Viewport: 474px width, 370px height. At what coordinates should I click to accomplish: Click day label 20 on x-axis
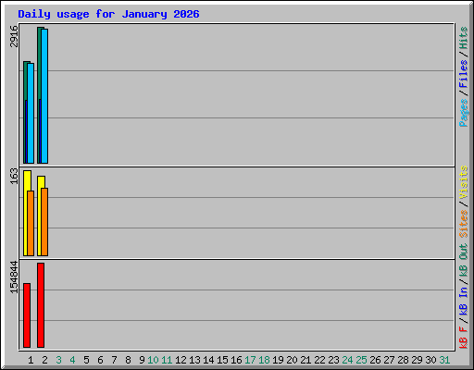click(x=292, y=360)
